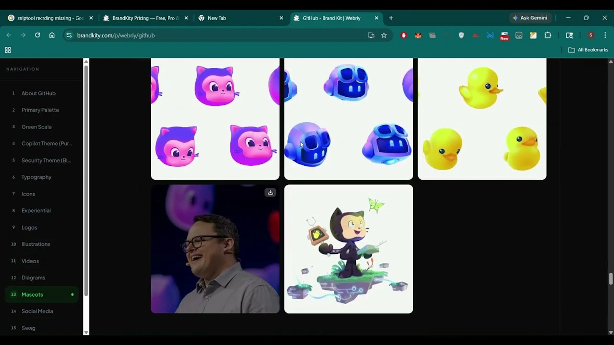The width and height of the screenshot is (614, 345).
Task: Reload the BrandKity page
Action: pos(37,35)
